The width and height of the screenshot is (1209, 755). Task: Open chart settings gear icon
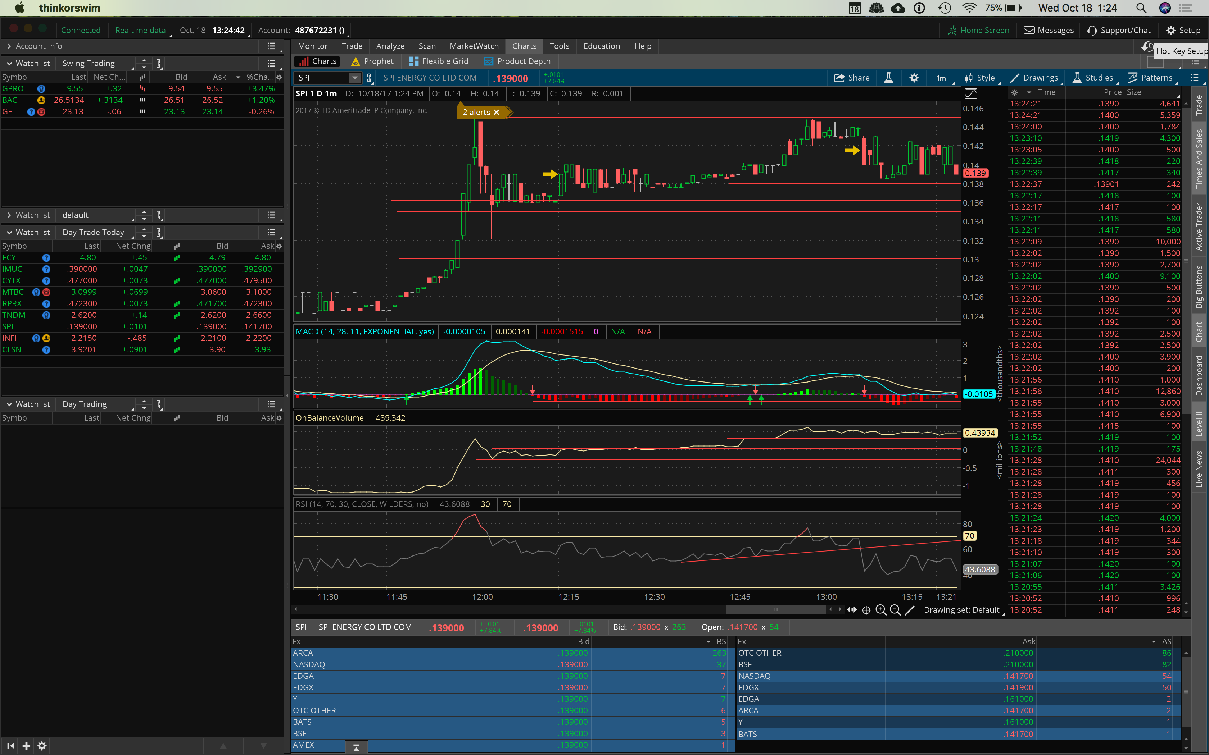tap(914, 78)
